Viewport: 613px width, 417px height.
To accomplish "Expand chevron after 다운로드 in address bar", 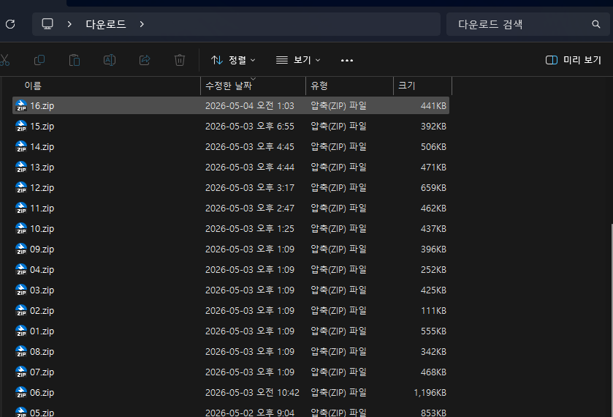I will [x=142, y=24].
